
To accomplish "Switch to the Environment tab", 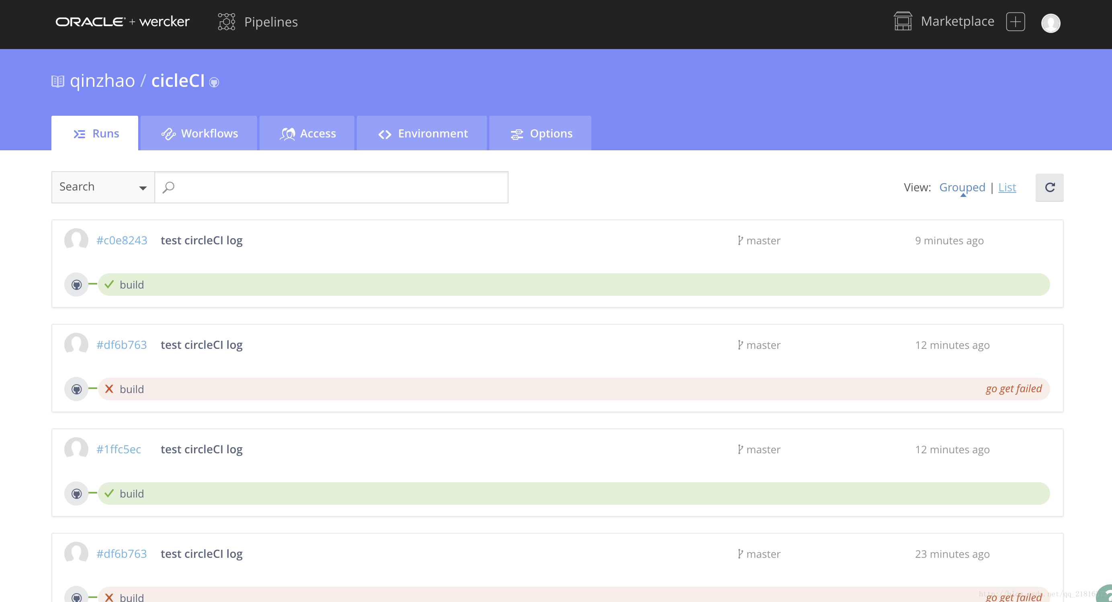I will point(422,133).
